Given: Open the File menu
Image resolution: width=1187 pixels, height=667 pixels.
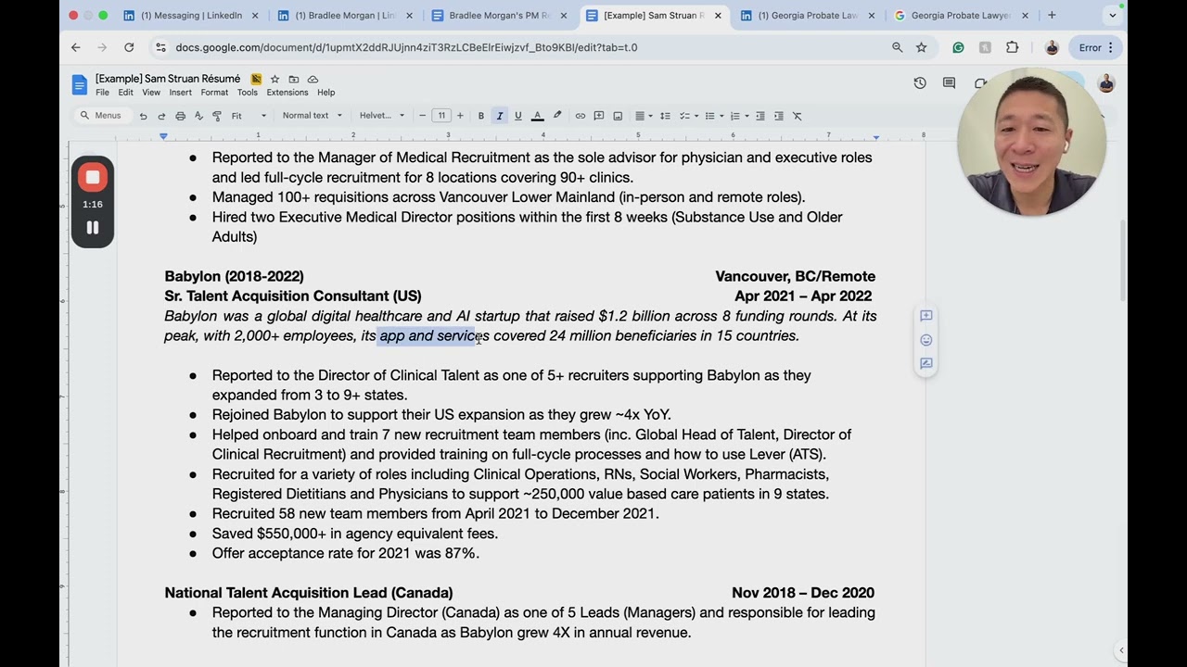Looking at the screenshot, I should pos(102,93).
